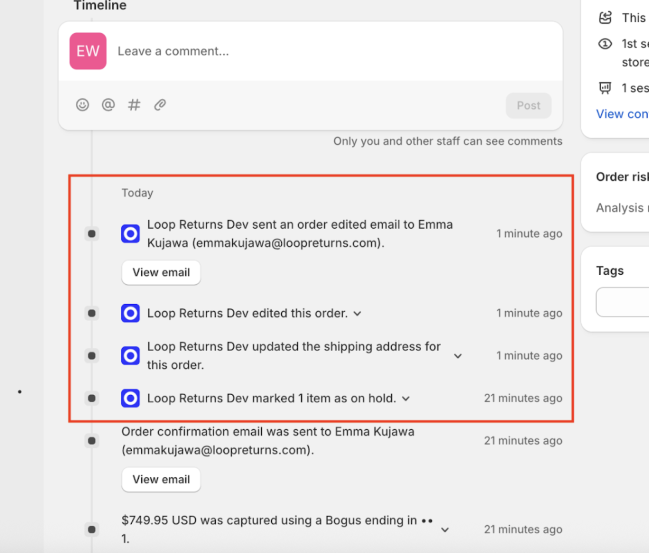Click timeline marker for order confirmation email

coord(92,441)
